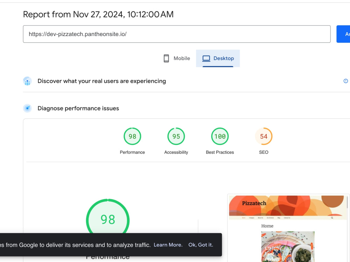Click the large 98 performance gauge

point(108,216)
